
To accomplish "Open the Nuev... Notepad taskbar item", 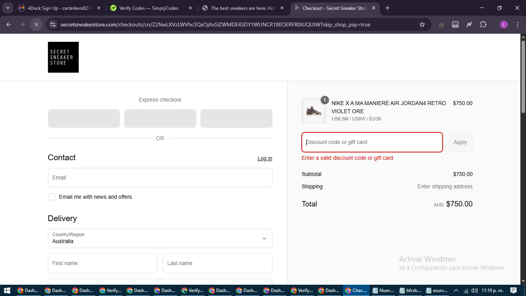I will tap(383, 290).
